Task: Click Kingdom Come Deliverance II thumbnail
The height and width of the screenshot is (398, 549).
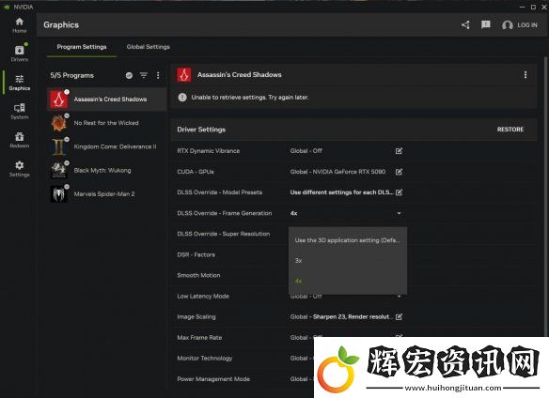Action: 59,146
